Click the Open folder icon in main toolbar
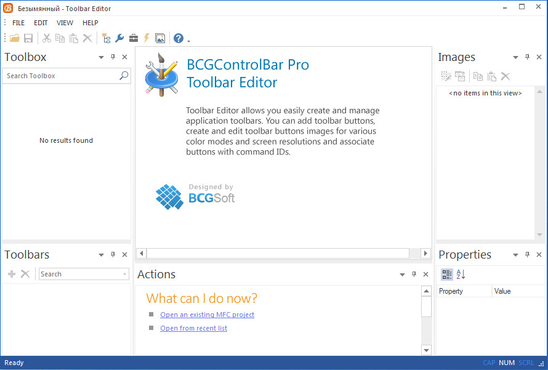Image resolution: width=548 pixels, height=370 pixels. 15,38
